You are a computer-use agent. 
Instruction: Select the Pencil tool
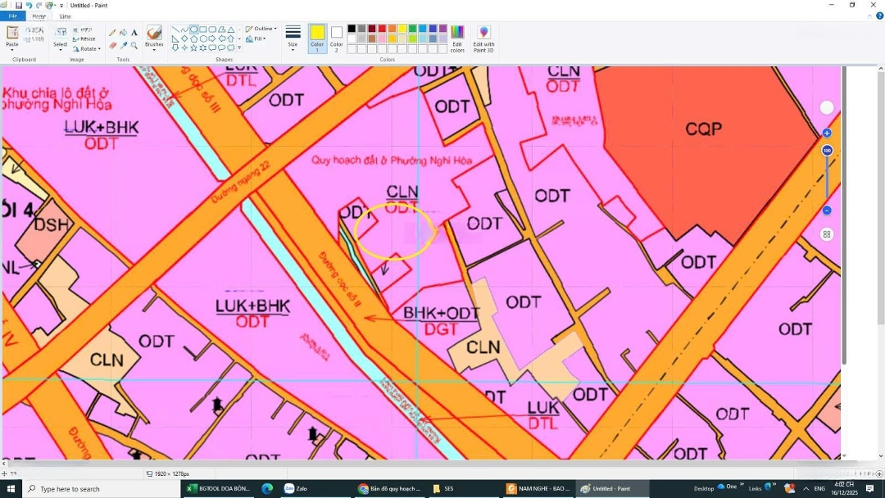tap(113, 33)
